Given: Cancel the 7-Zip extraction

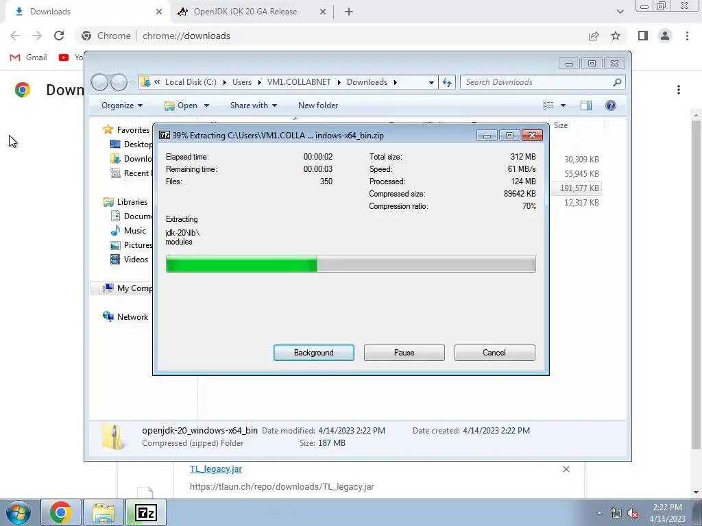Looking at the screenshot, I should [x=494, y=353].
